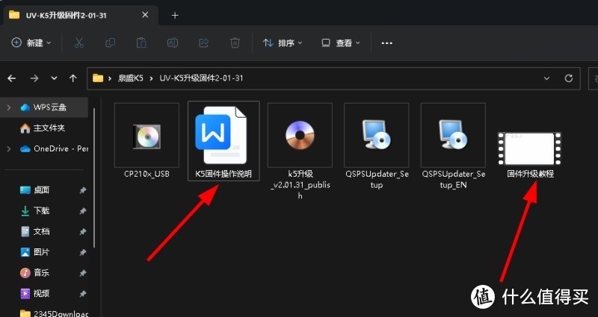The height and width of the screenshot is (317, 598).
Task: Go up one folder level with up arrow
Action: pyautogui.click(x=73, y=78)
